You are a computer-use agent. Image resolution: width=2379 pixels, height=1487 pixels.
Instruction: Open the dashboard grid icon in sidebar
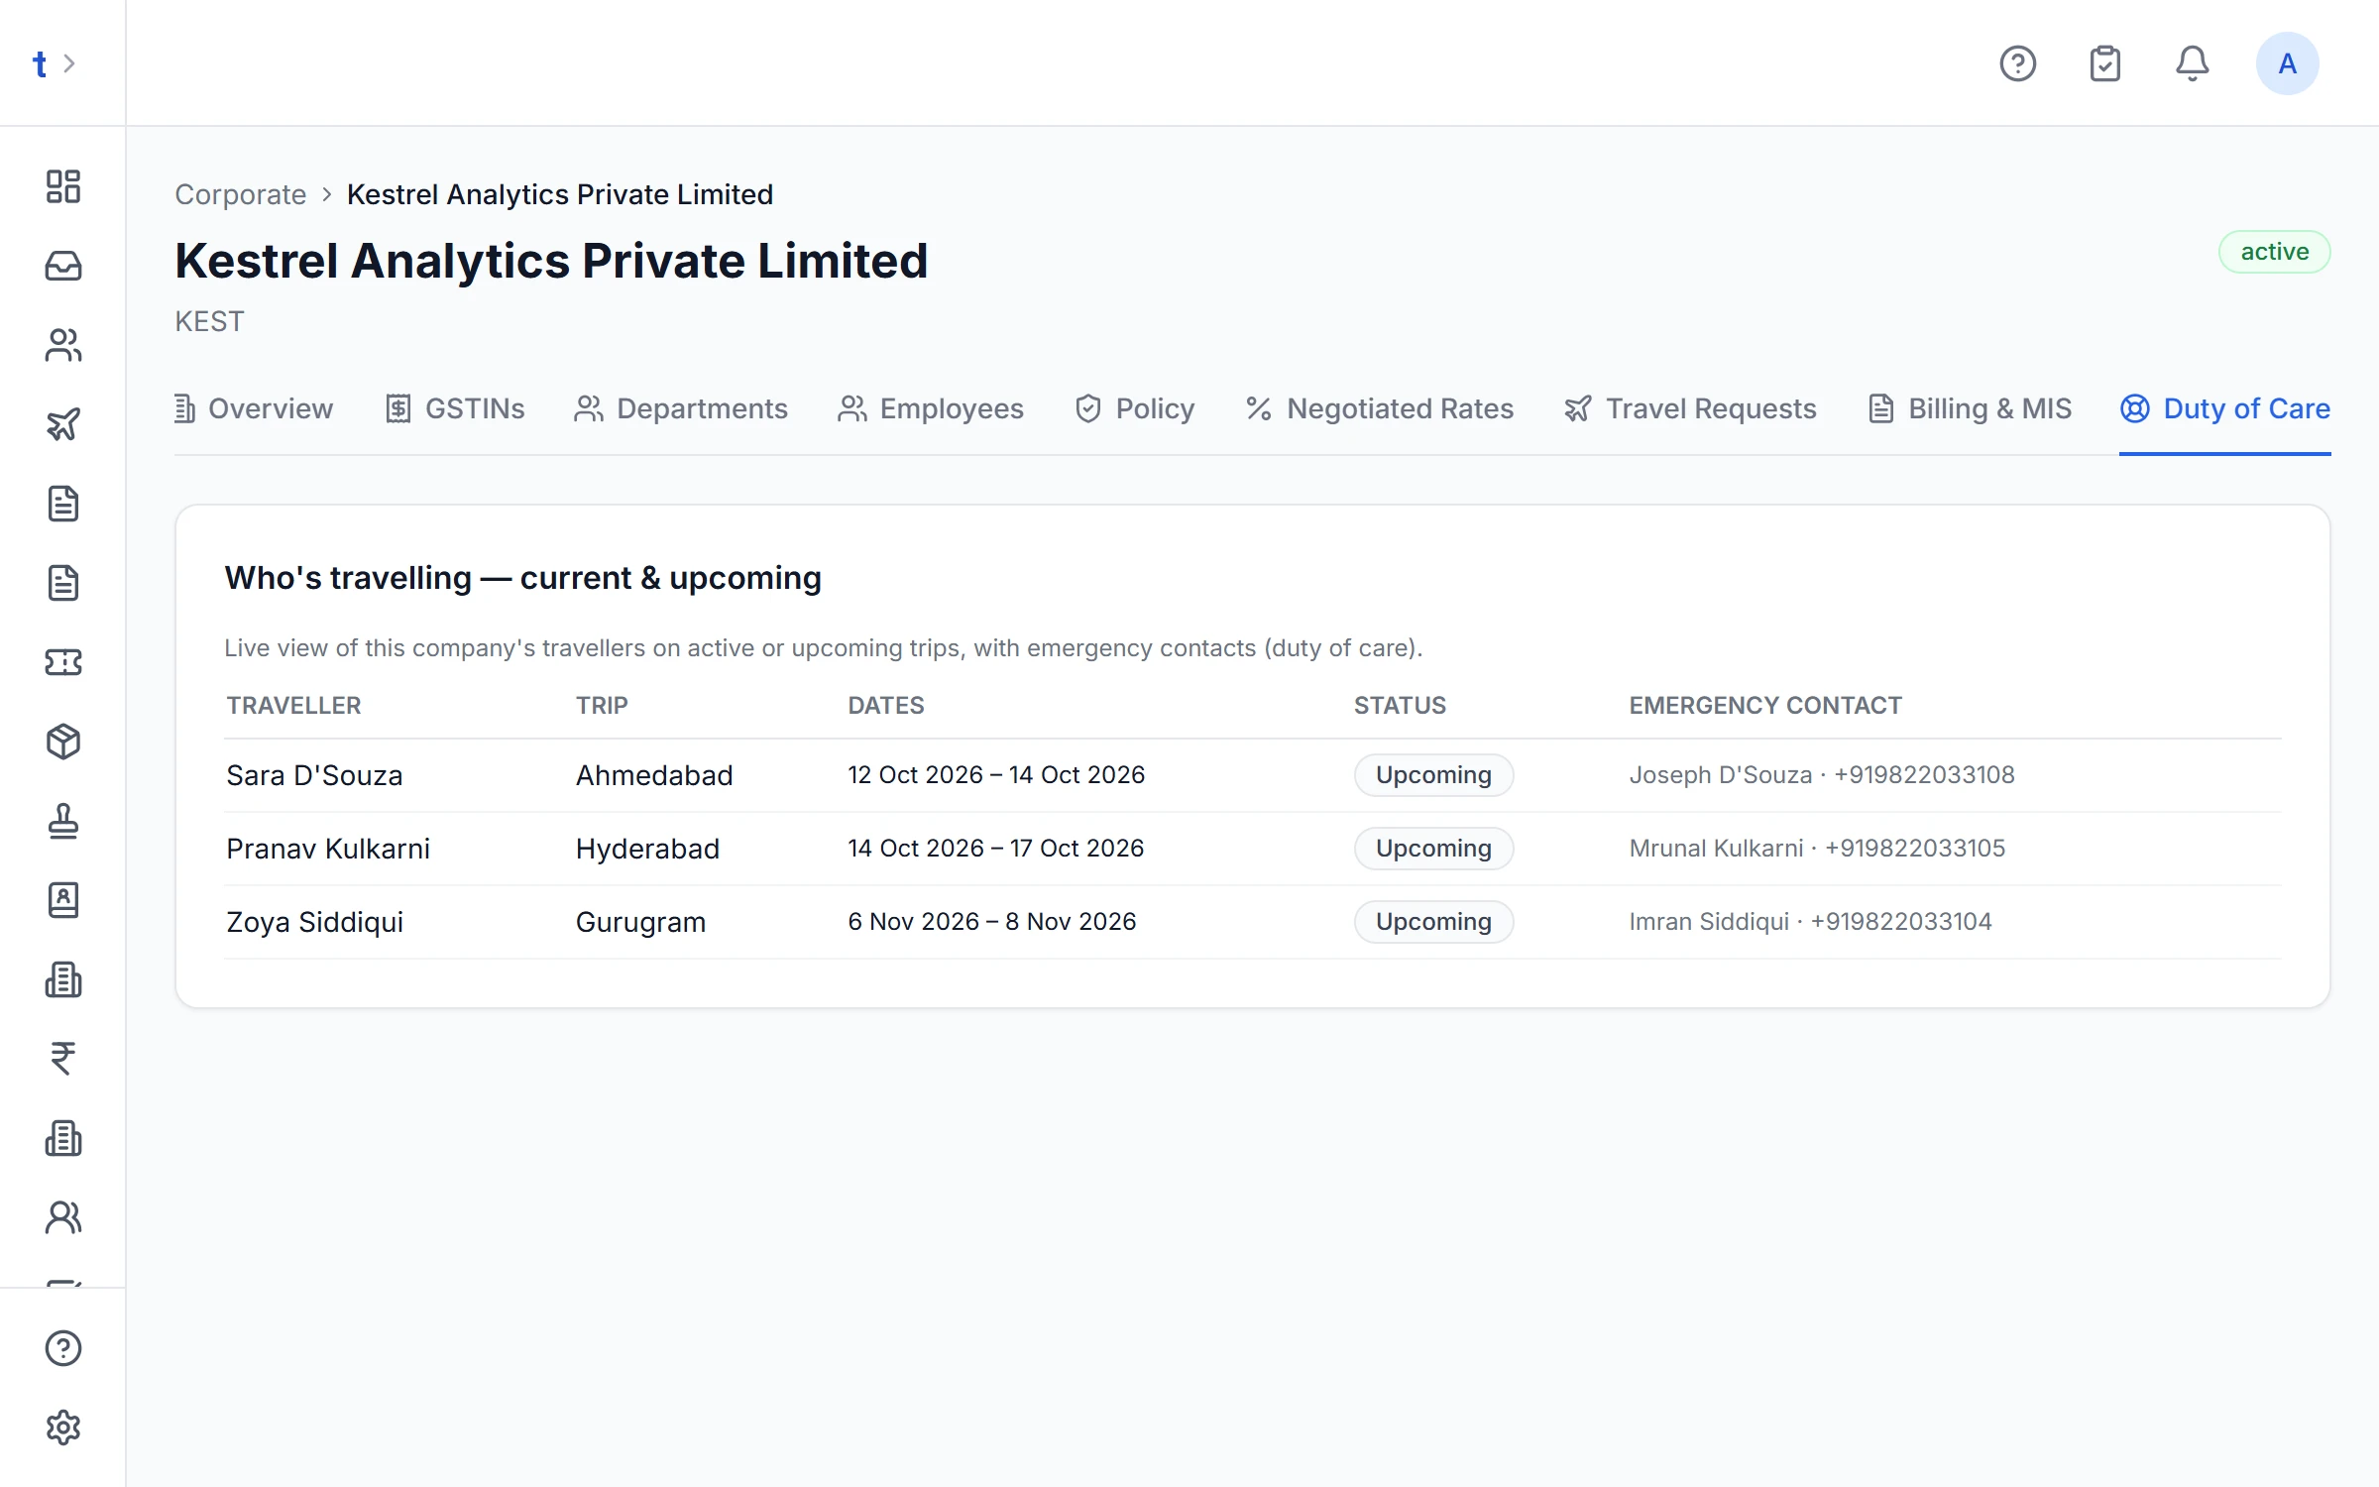pos(63,186)
